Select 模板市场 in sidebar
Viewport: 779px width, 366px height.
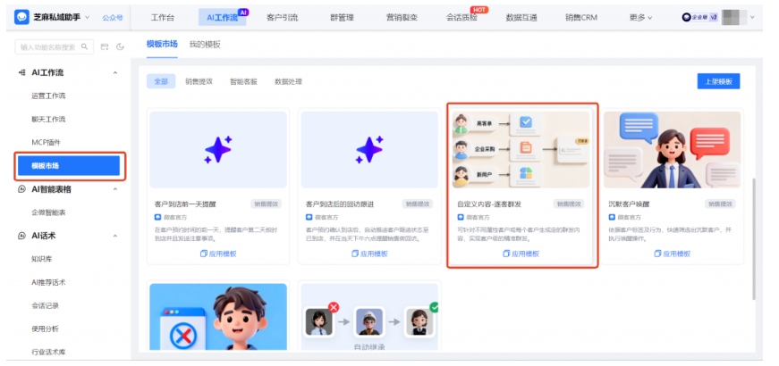tap(69, 166)
